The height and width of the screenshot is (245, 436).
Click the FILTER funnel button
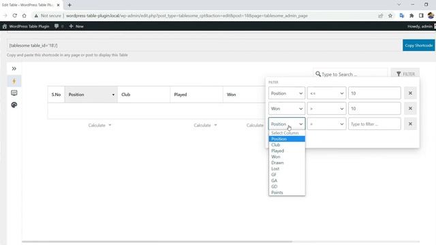(x=405, y=74)
